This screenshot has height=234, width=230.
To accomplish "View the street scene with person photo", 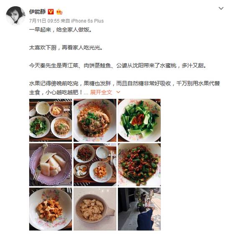I will click(139, 209).
